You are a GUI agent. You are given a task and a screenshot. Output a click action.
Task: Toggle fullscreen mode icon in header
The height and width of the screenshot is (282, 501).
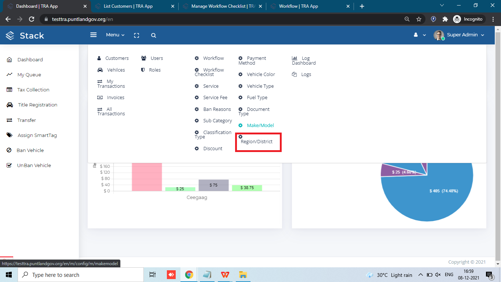(x=136, y=35)
